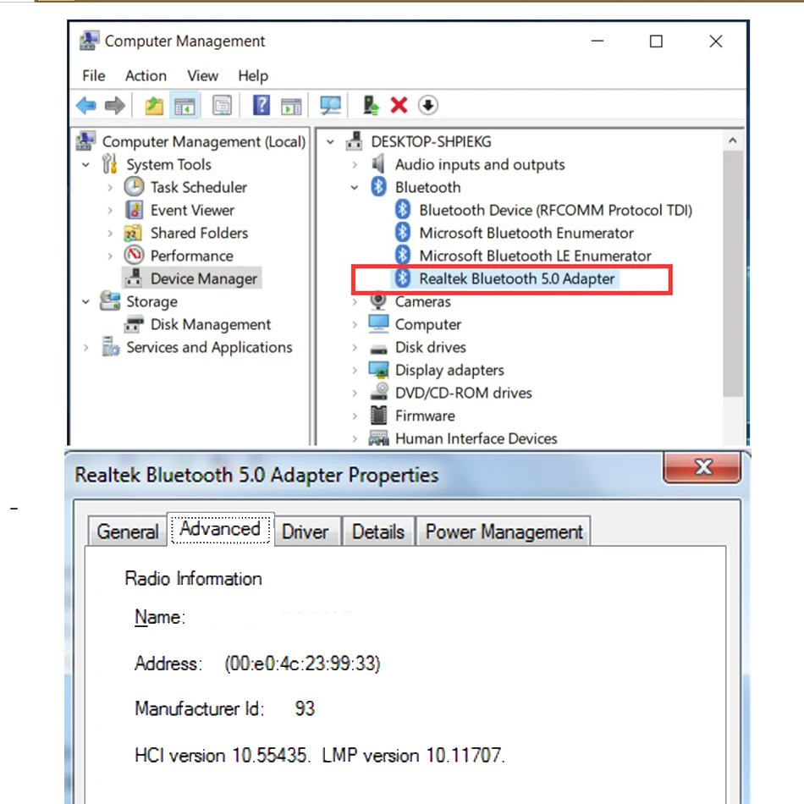Click the Bluetooth category icon

(378, 187)
